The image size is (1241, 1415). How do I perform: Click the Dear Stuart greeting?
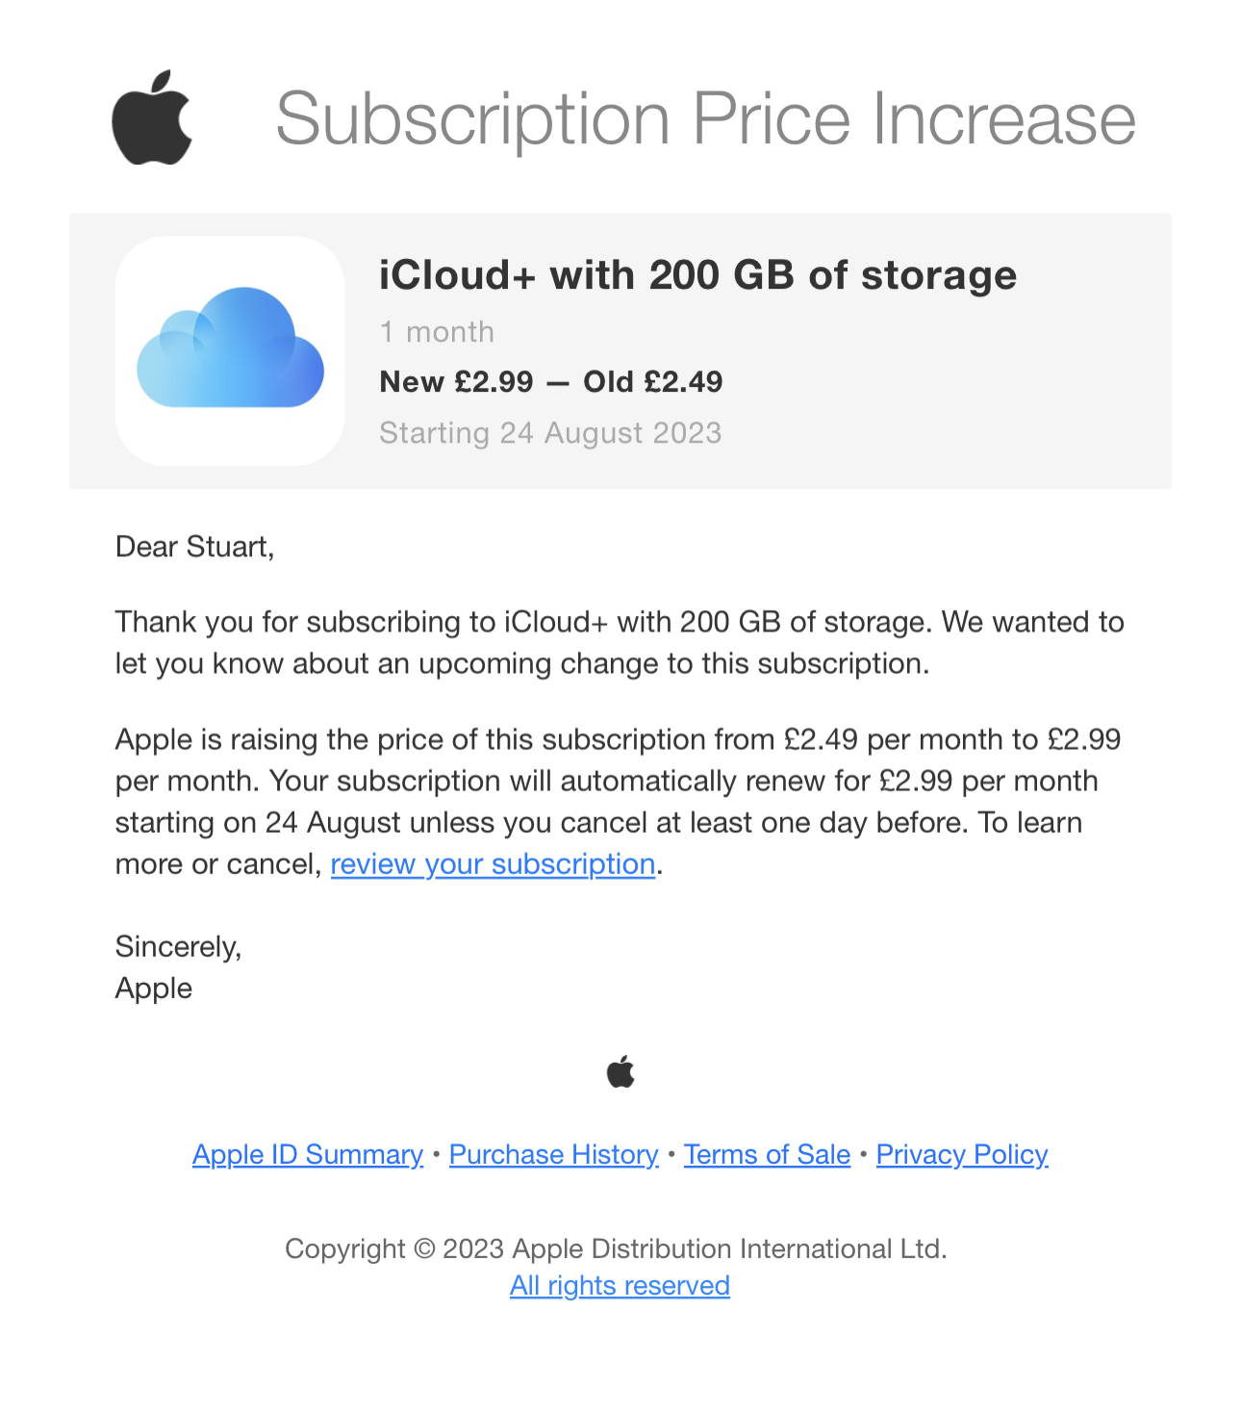[194, 547]
